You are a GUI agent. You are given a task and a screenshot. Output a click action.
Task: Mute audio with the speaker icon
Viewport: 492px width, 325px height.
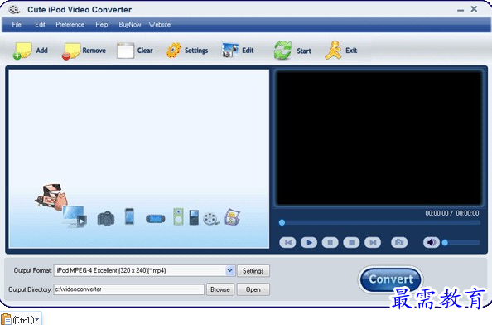click(x=432, y=242)
